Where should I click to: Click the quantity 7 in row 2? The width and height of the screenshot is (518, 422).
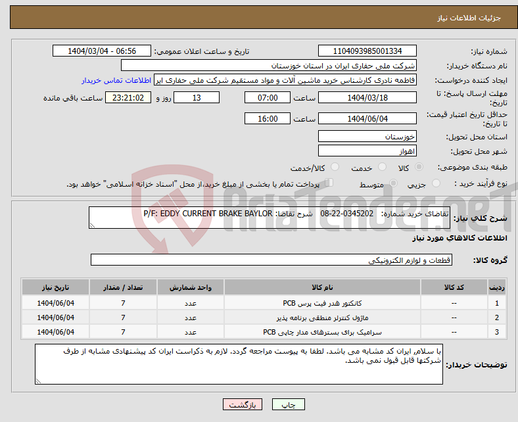pyautogui.click(x=123, y=317)
